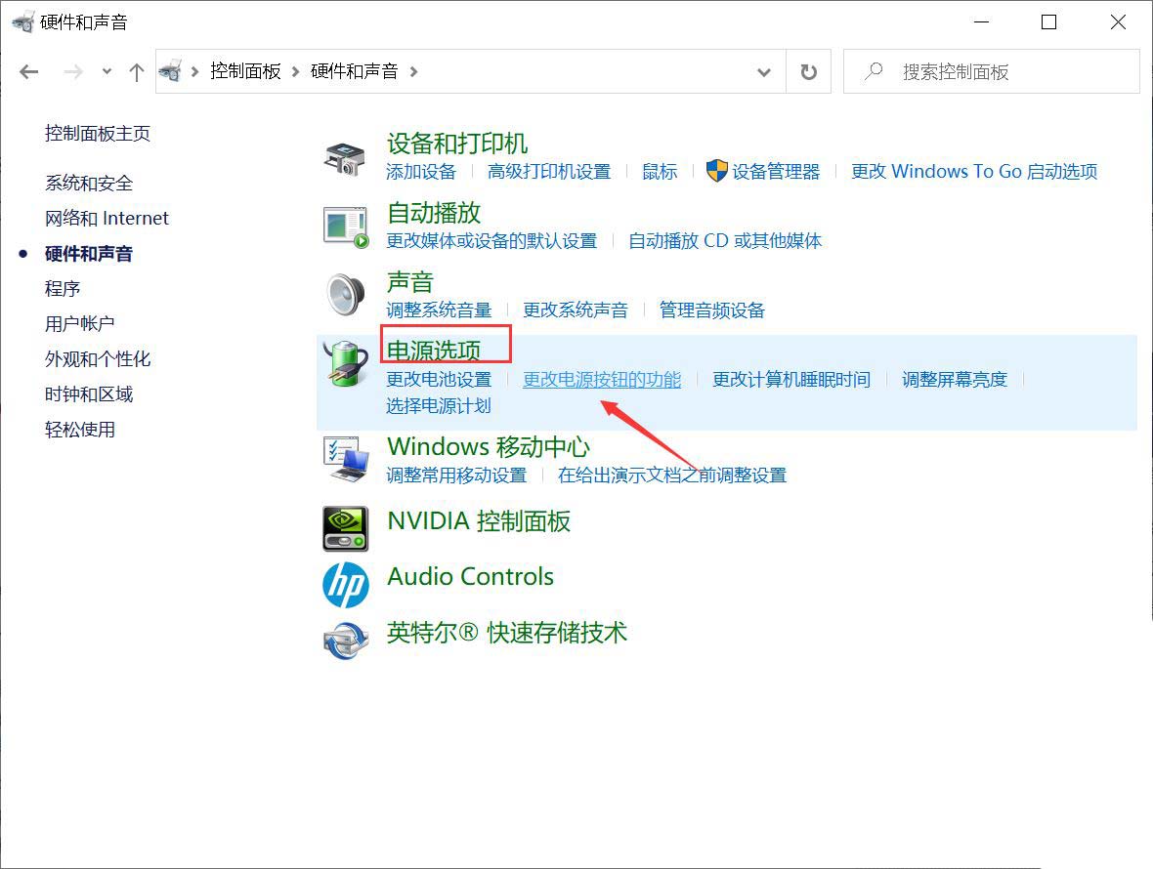This screenshot has height=869, width=1153.
Task: Open the 设备管理器 link
Action: 776,172
